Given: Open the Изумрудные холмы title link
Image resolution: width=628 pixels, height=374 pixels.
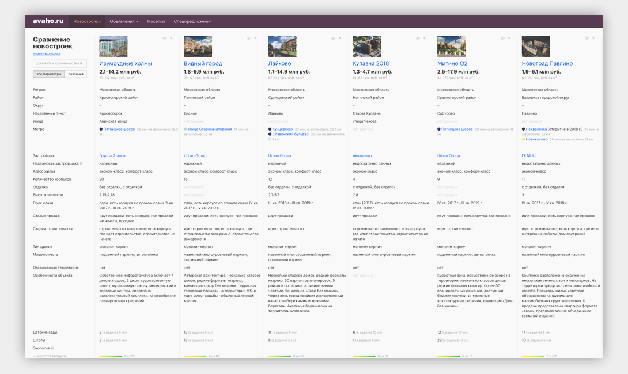Looking at the screenshot, I should (126, 63).
